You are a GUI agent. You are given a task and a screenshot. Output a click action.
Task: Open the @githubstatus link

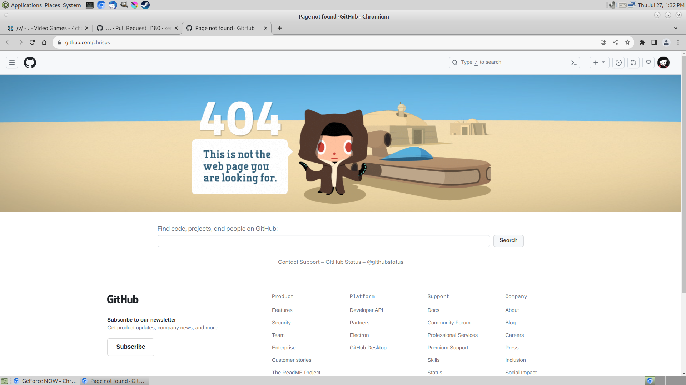[x=385, y=262]
